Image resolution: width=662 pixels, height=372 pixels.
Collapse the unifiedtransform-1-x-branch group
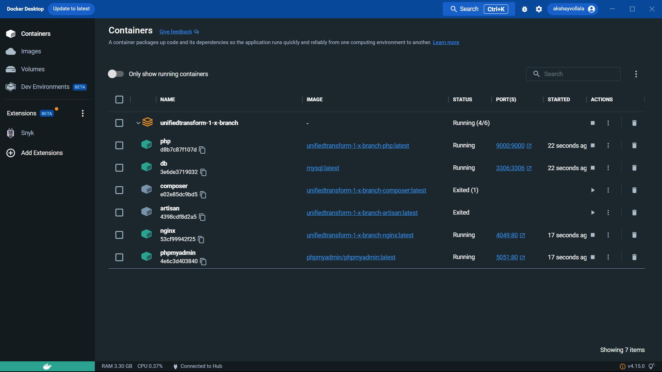138,123
